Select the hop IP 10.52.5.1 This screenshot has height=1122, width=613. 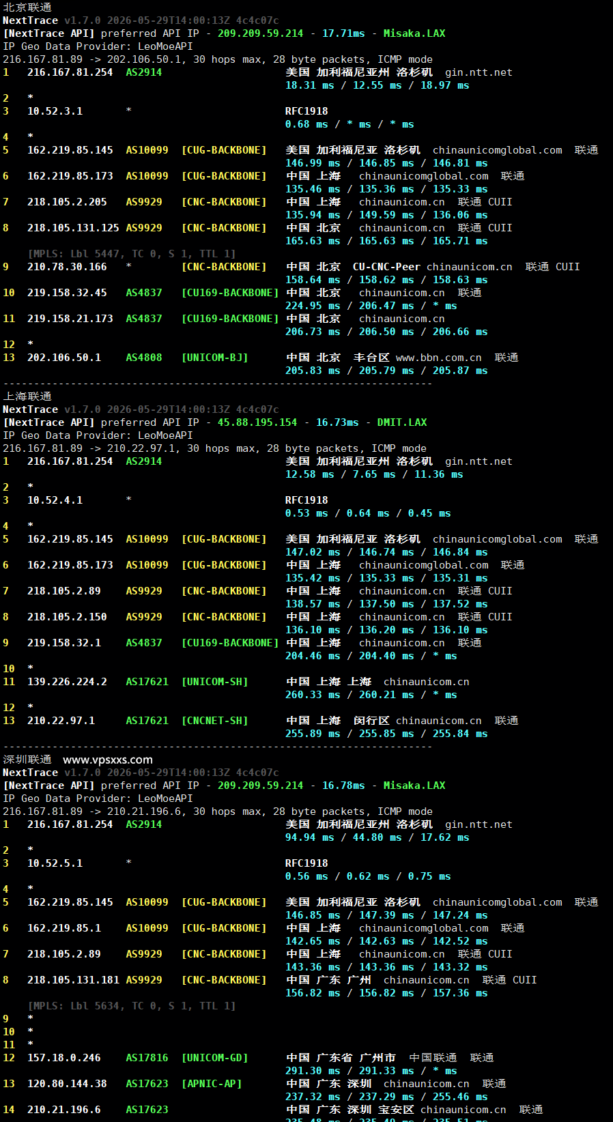(55, 863)
